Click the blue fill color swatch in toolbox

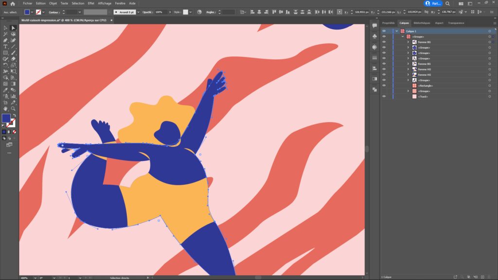pyautogui.click(x=6, y=118)
